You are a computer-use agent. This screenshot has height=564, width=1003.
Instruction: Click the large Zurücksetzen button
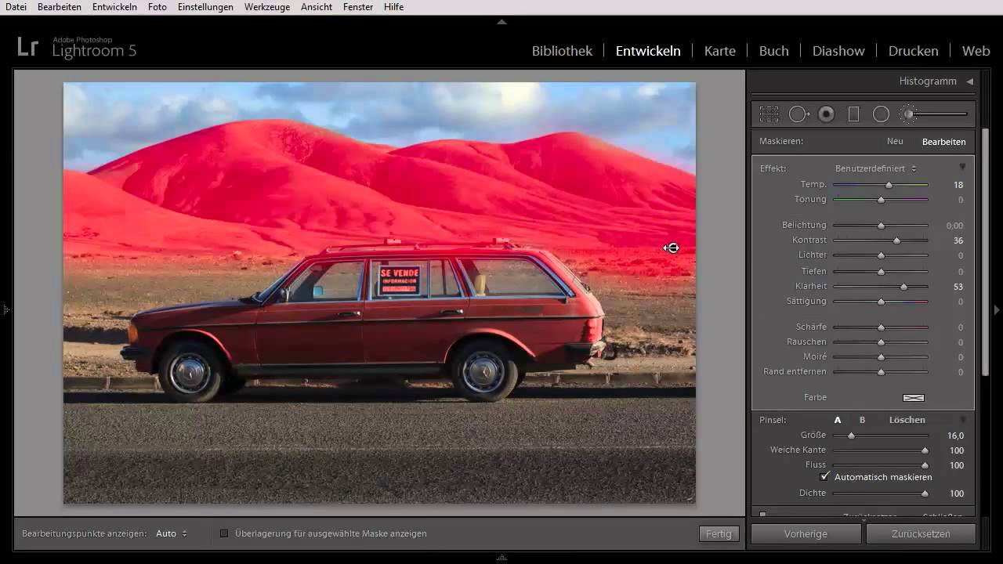[x=921, y=534]
